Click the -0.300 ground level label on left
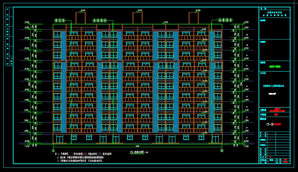 pyautogui.click(x=27, y=146)
